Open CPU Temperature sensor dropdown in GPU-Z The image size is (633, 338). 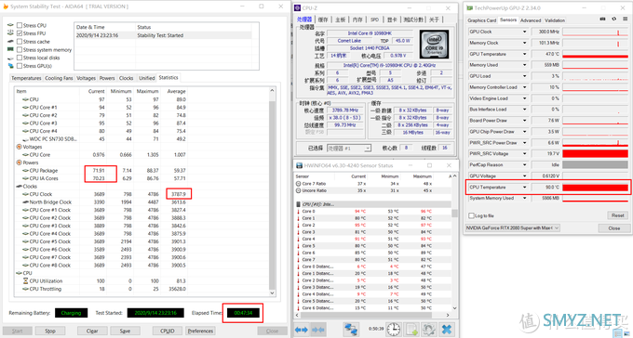(x=525, y=188)
